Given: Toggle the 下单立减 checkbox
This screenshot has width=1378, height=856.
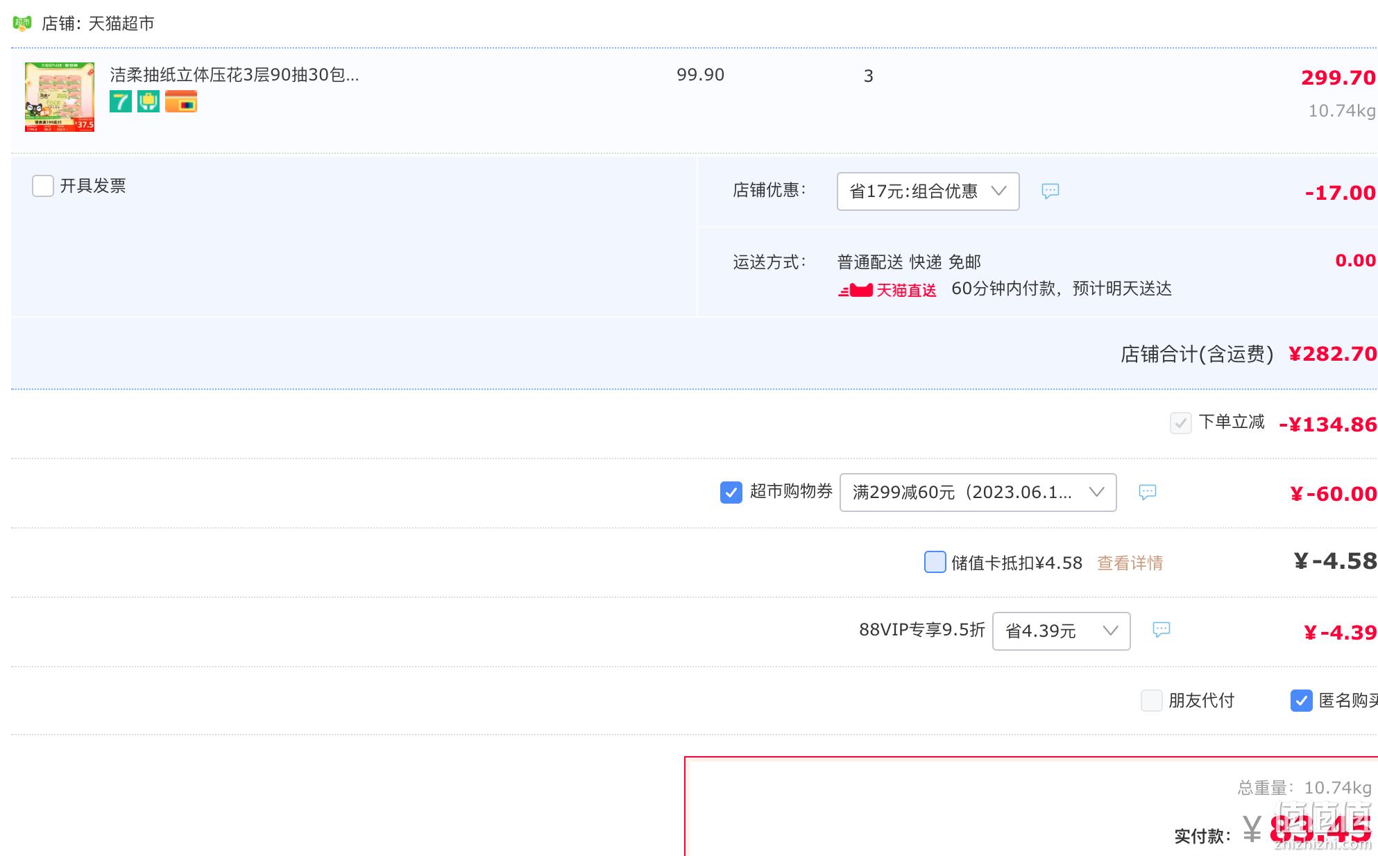Looking at the screenshot, I should click(x=1181, y=422).
